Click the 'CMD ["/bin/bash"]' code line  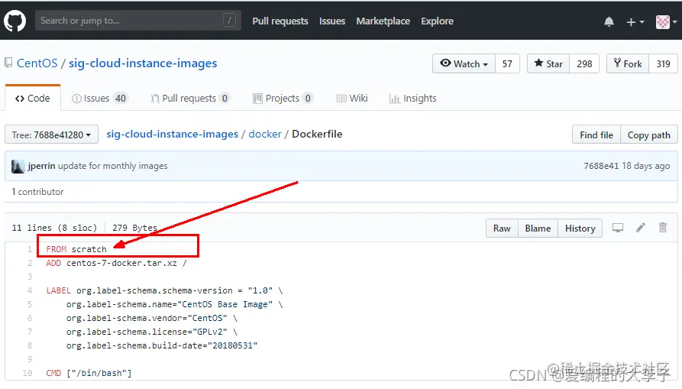pyautogui.click(x=89, y=373)
